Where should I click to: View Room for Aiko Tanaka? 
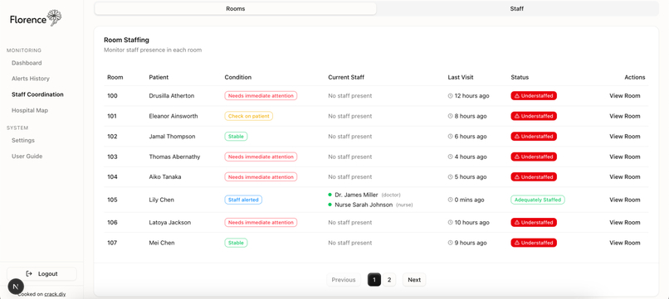pos(625,176)
